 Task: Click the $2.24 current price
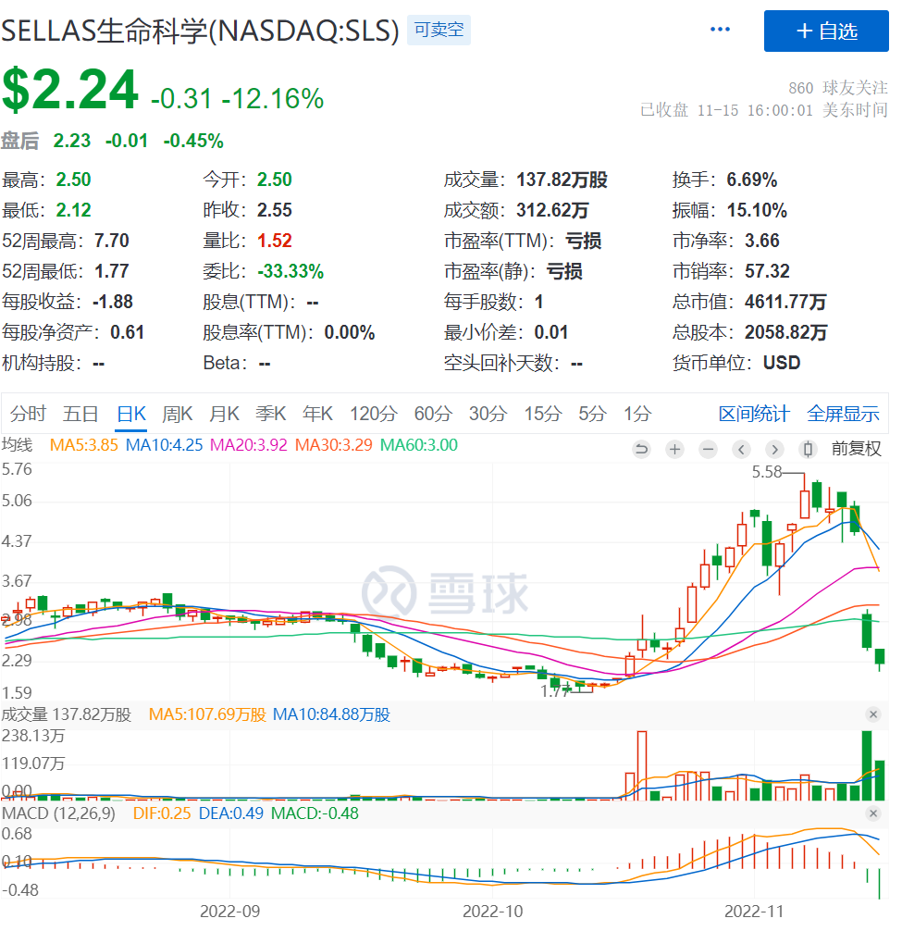70,91
